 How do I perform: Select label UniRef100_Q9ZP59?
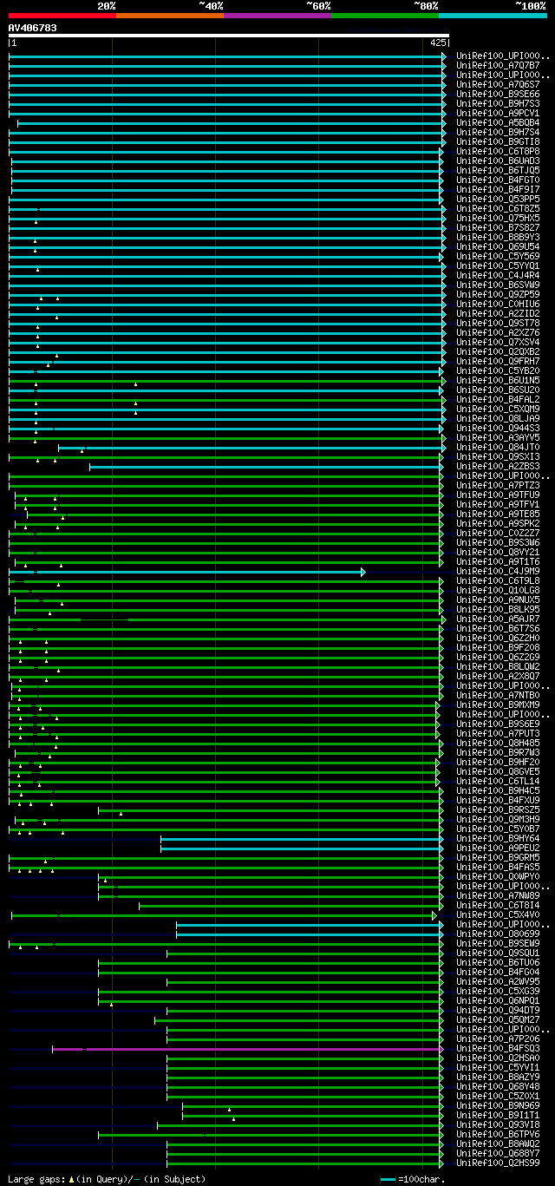(x=498, y=295)
